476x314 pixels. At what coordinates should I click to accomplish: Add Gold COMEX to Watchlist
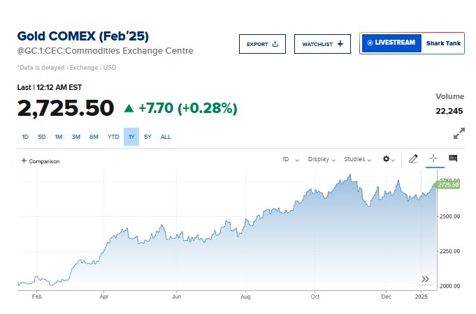(x=322, y=44)
